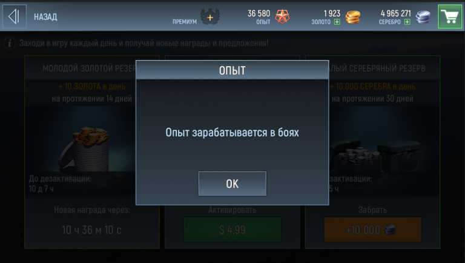Click the НАЗАД back label
The image size is (465, 263).
(x=45, y=17)
